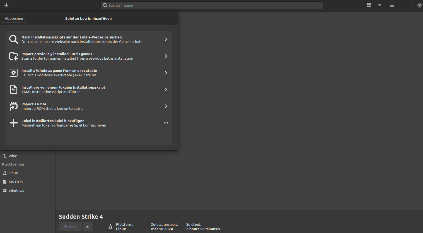
Task: Click the Sudden Strike 4 title
Action: (81, 217)
